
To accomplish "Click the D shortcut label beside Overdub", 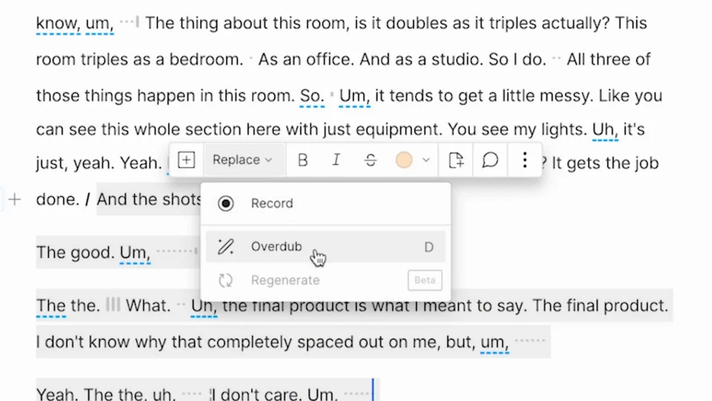I will click(429, 247).
